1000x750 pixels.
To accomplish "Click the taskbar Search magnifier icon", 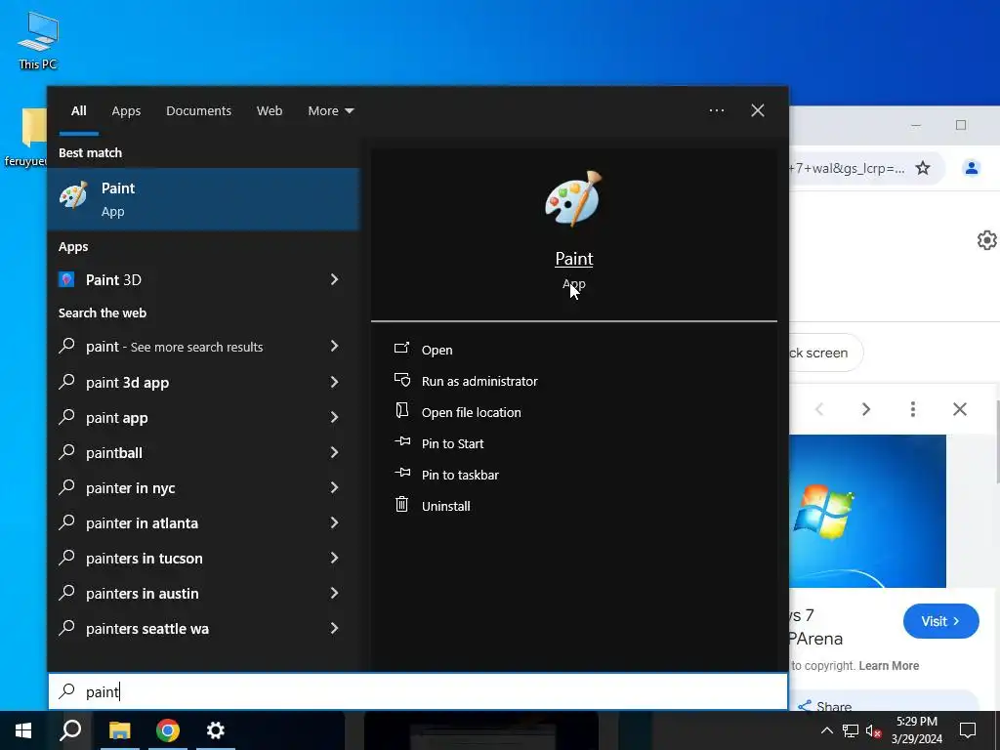I will coord(70,730).
